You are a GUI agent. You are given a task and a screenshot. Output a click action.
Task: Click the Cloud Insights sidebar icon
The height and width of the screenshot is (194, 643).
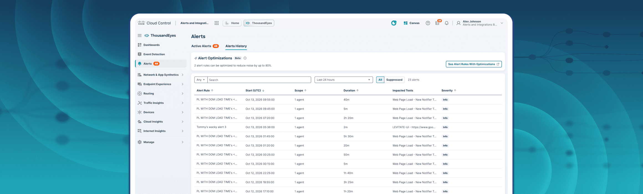[x=140, y=122]
